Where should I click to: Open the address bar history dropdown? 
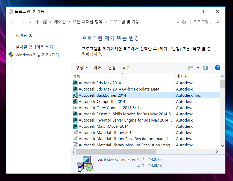pyautogui.click(x=178, y=22)
